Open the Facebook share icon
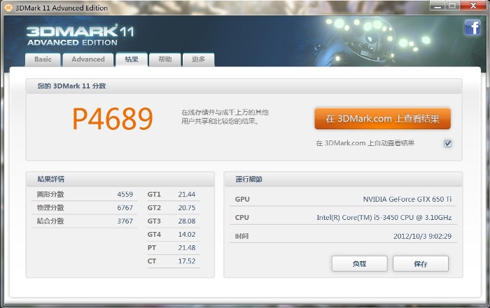 coord(472,27)
